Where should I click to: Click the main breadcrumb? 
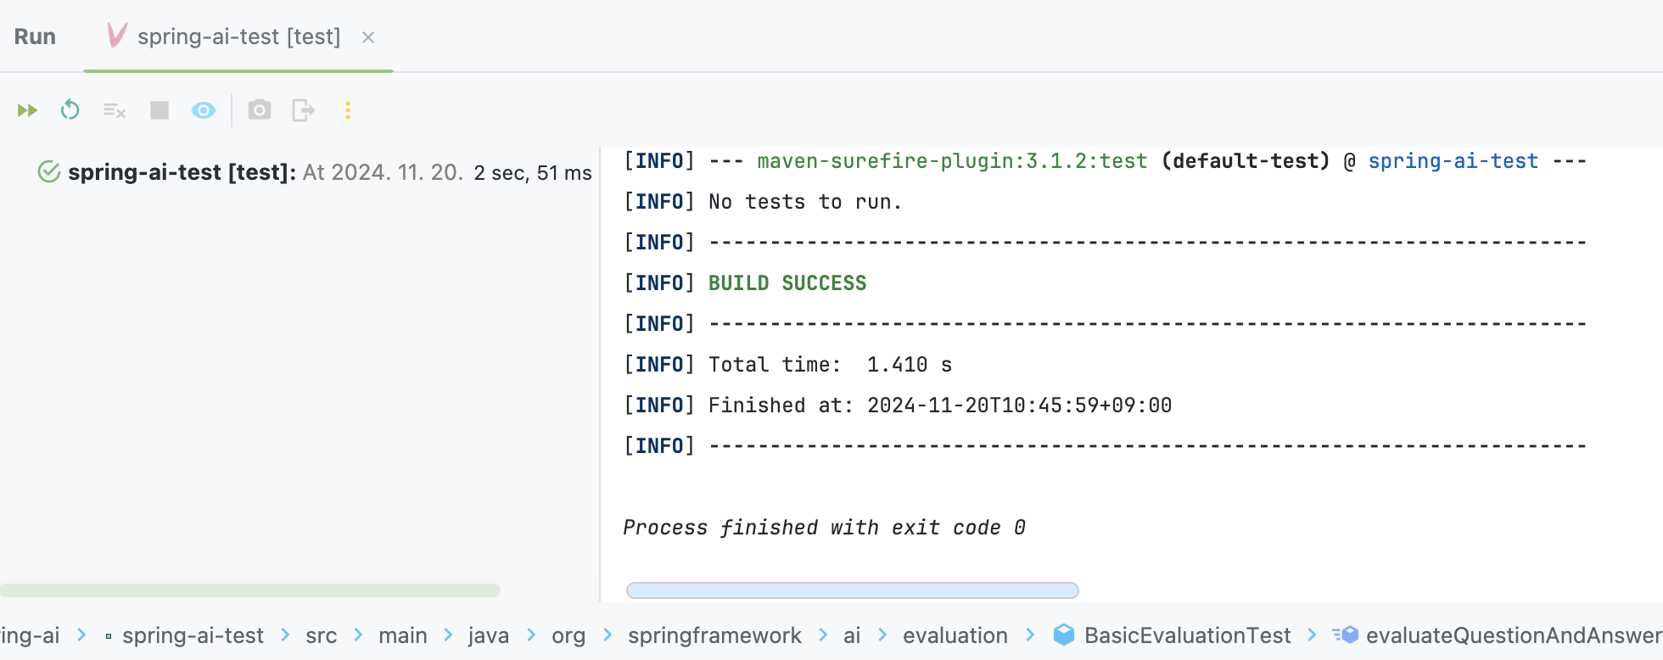tap(403, 635)
